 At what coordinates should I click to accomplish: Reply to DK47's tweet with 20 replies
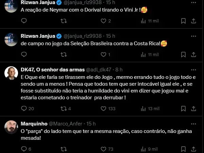pyautogui.click(x=24, y=108)
